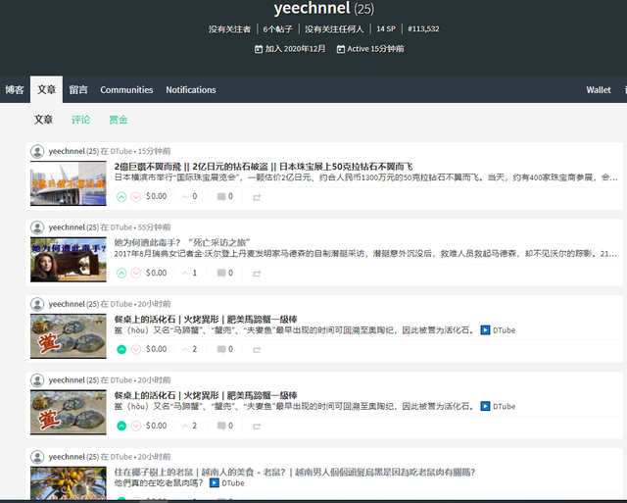627x503 pixels.
Task: Click the 加入 2020年12月 joined date
Action: [x=296, y=49]
